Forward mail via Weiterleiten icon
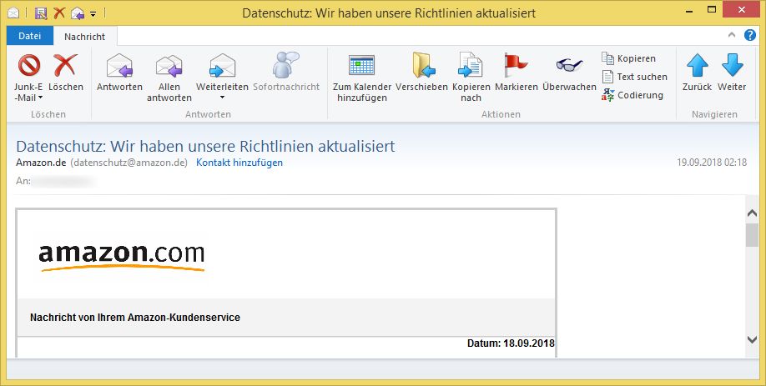Viewport: 766px width, 386px height. 222,65
